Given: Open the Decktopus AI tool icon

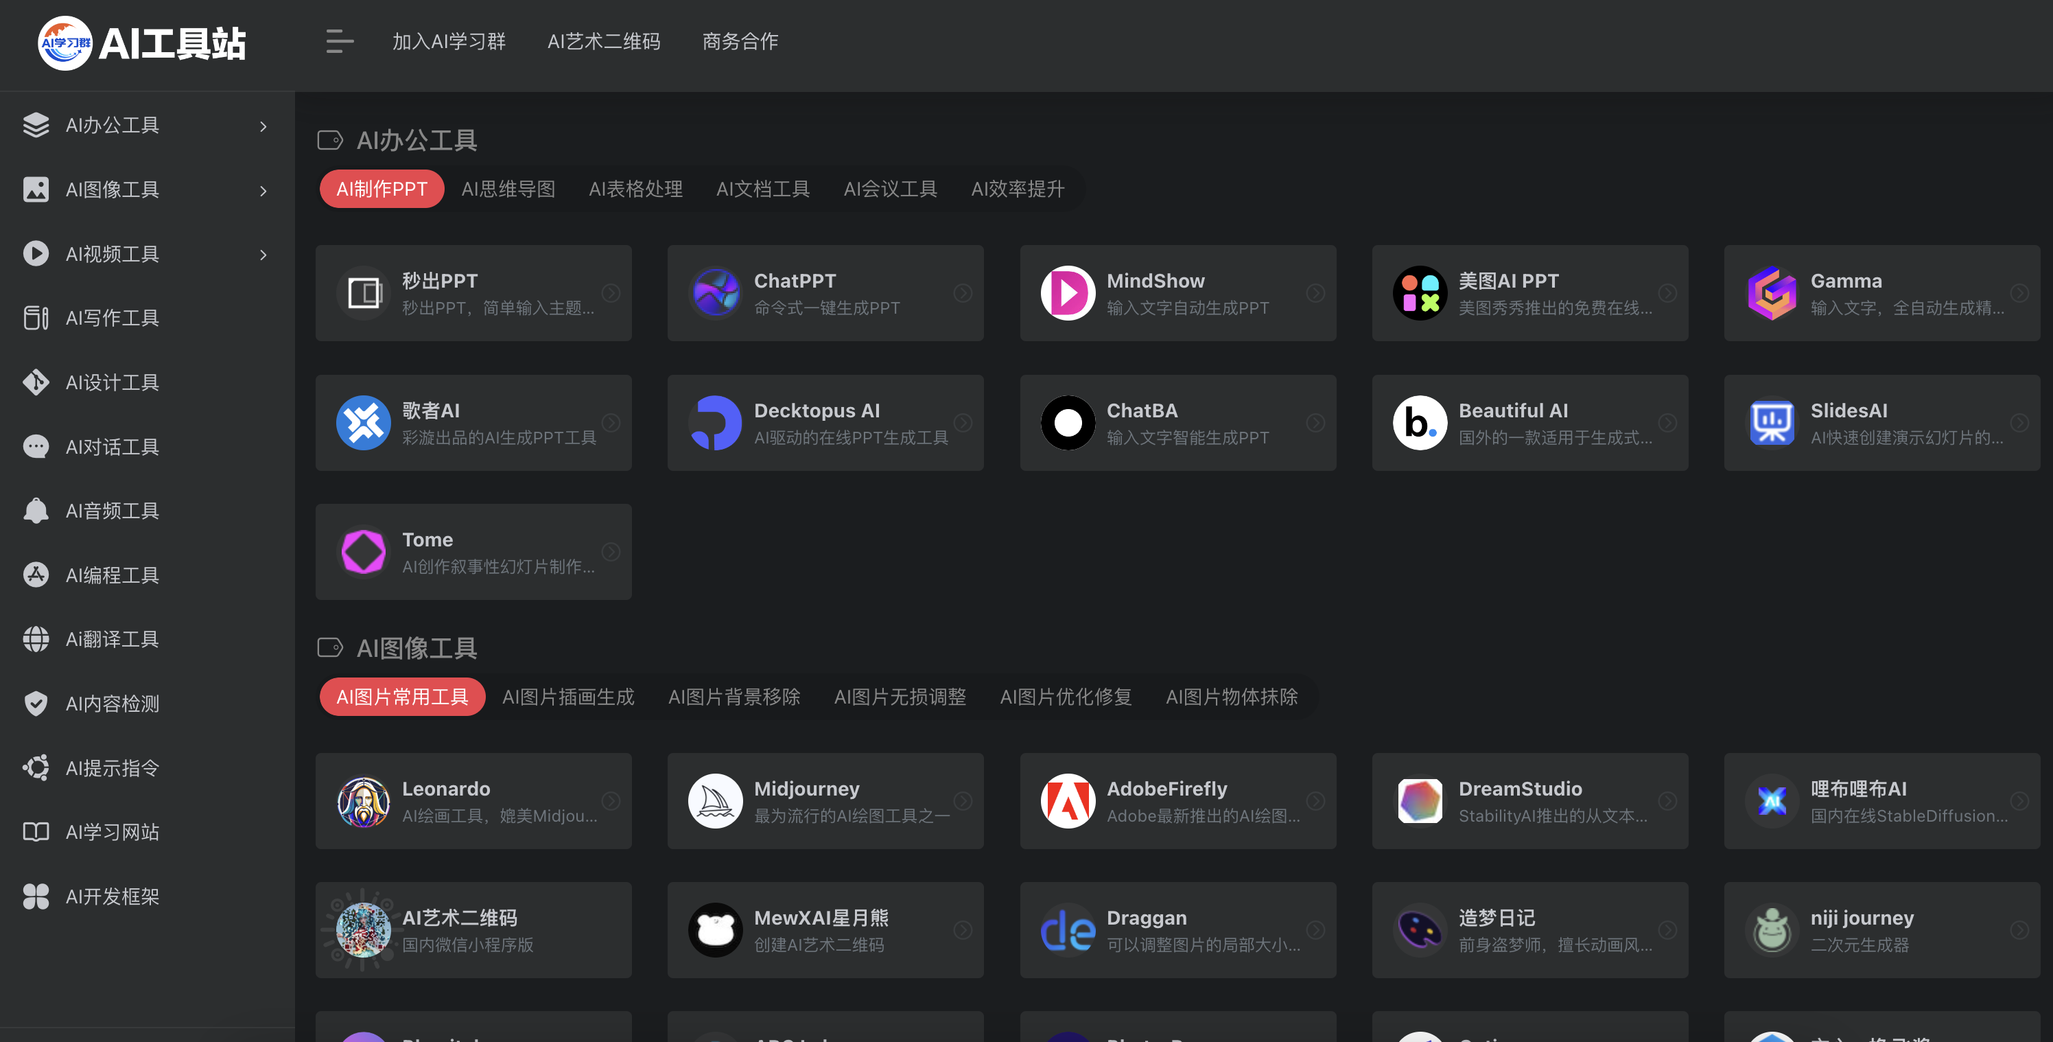Looking at the screenshot, I should tap(716, 423).
